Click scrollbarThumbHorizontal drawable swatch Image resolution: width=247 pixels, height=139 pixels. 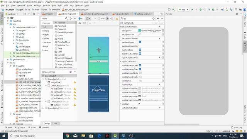[x=140, y=88]
